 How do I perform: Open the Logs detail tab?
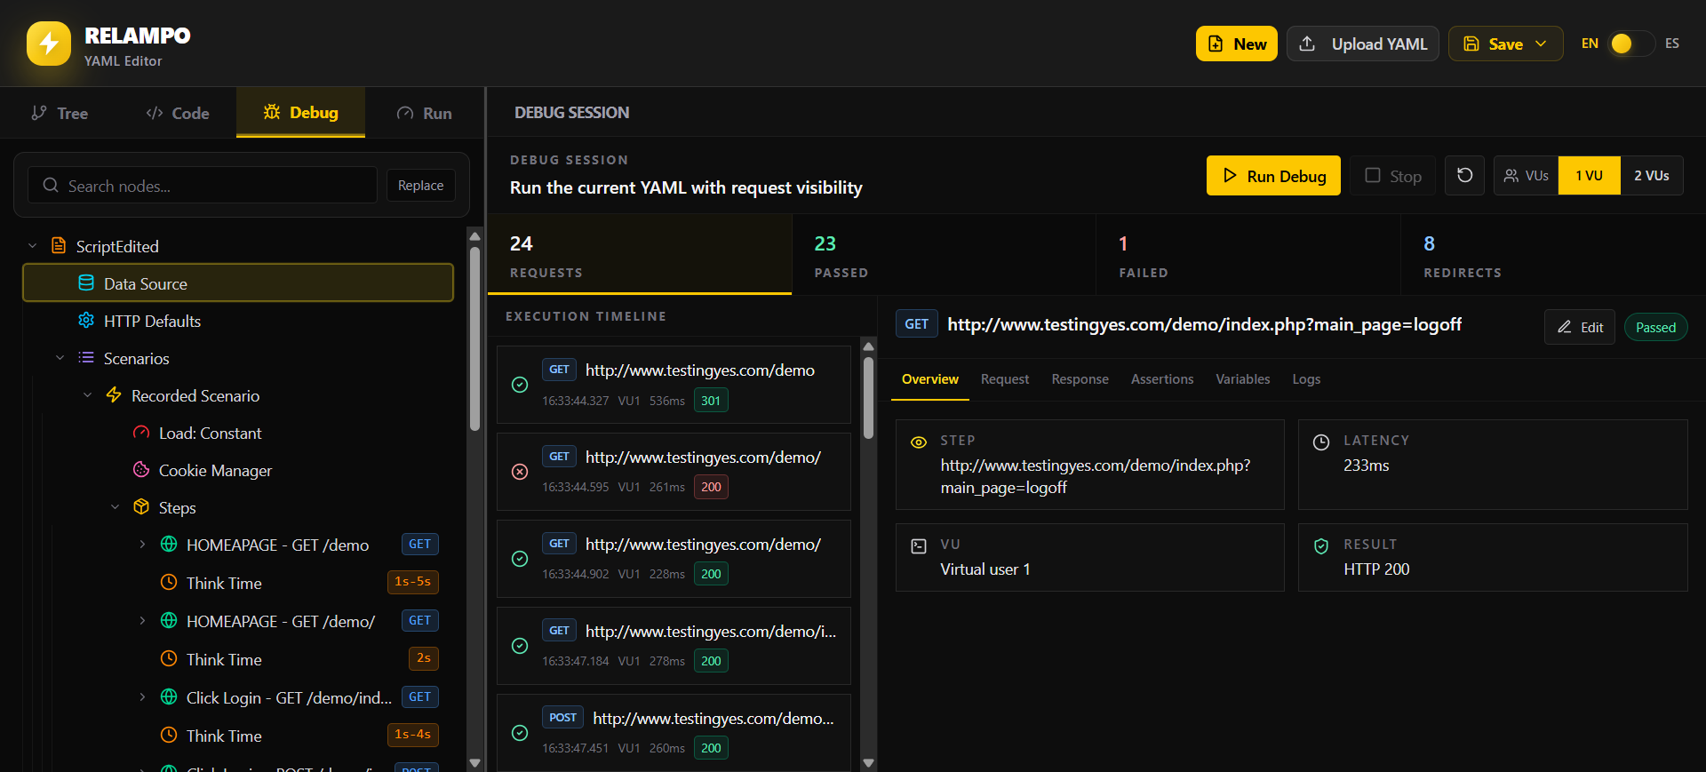pos(1305,379)
